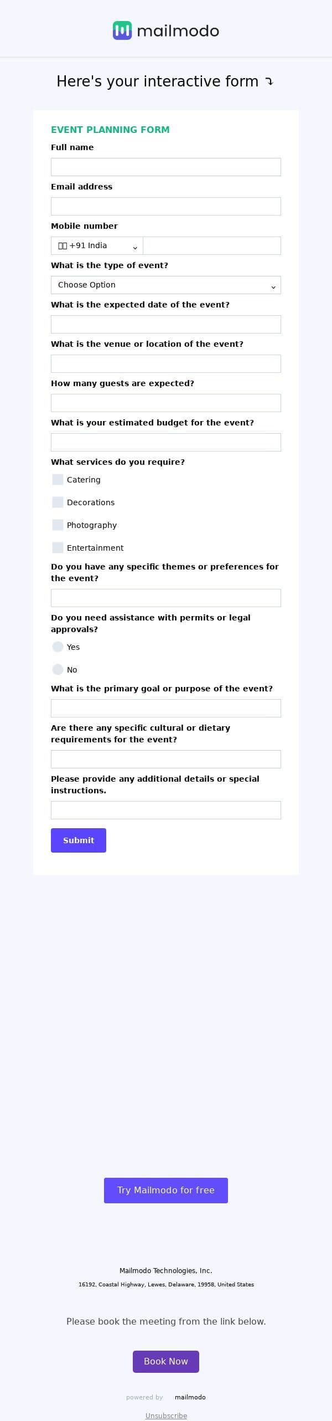Click the footer mailmodo powered-by logo
The image size is (332, 1421).
coord(190,1397)
